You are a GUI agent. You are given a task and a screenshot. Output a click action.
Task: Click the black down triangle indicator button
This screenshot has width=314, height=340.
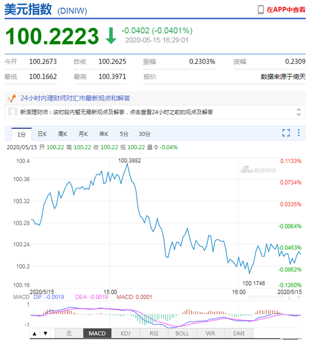point(45,334)
